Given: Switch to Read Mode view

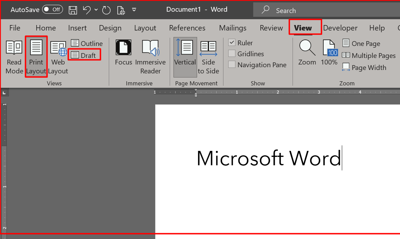Looking at the screenshot, I should [14, 57].
